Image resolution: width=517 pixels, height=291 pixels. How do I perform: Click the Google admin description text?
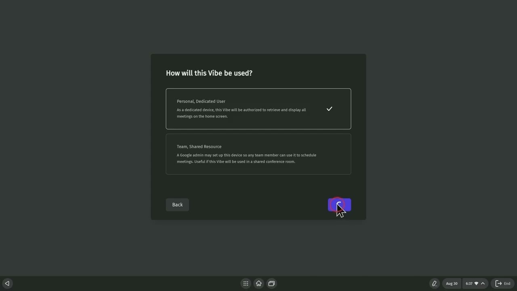pos(246,158)
